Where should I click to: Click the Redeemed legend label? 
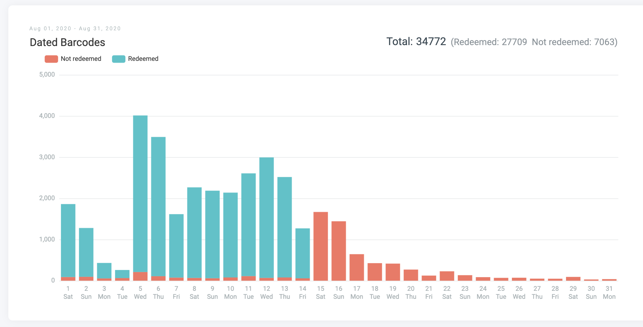click(143, 59)
